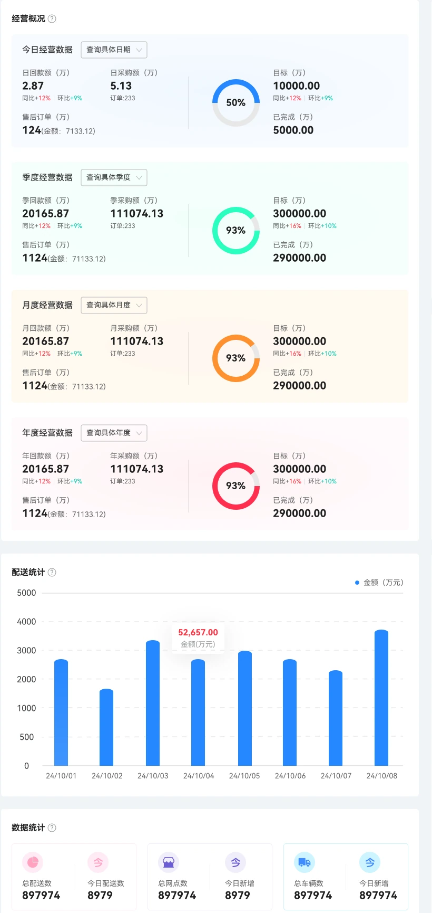Click 季采购额 value 111074.13

point(137,214)
